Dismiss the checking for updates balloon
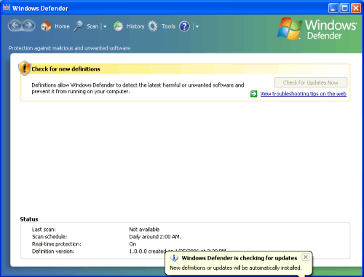Image resolution: width=364 pixels, height=277 pixels. [306, 257]
